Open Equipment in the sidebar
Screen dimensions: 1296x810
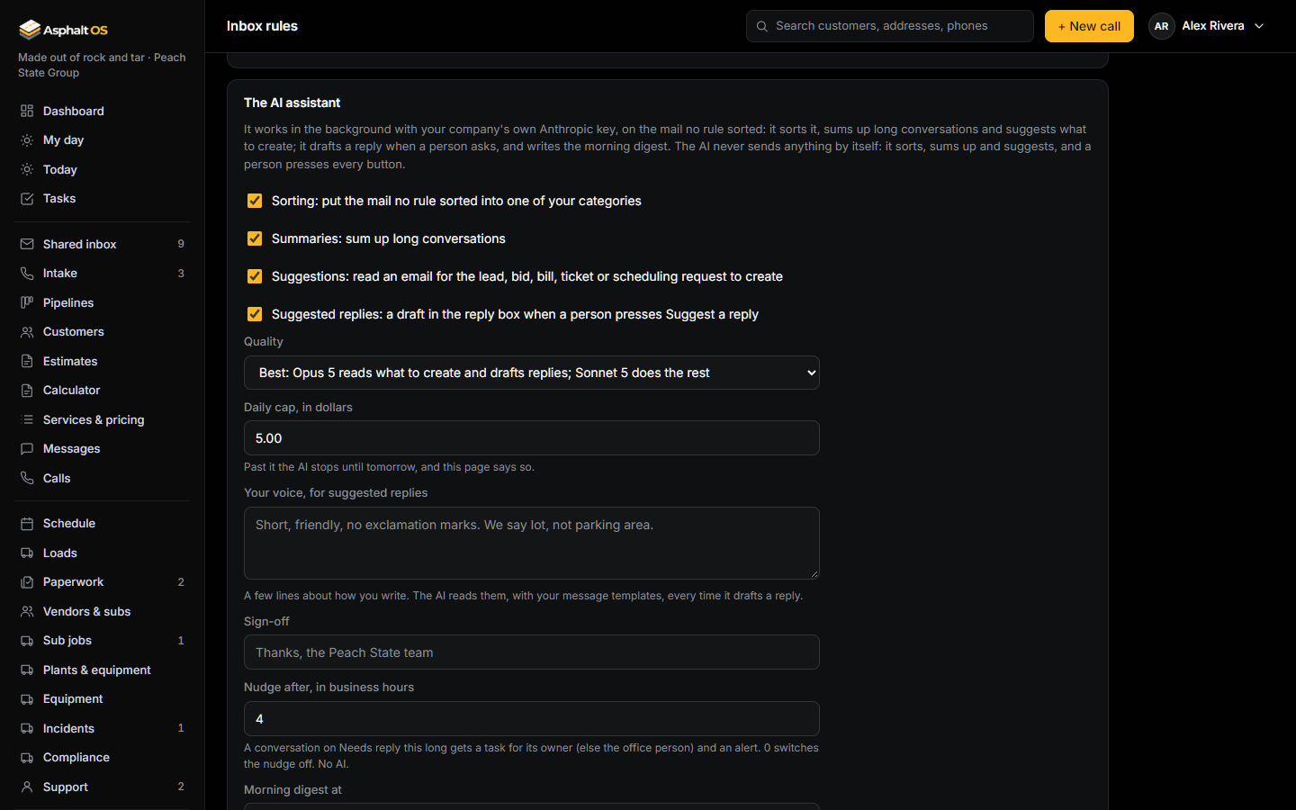103,699
